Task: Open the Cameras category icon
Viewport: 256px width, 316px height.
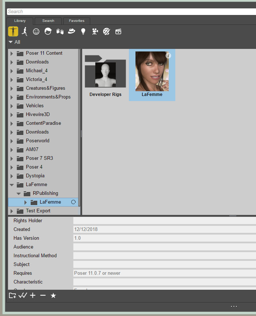Action: (x=95, y=31)
